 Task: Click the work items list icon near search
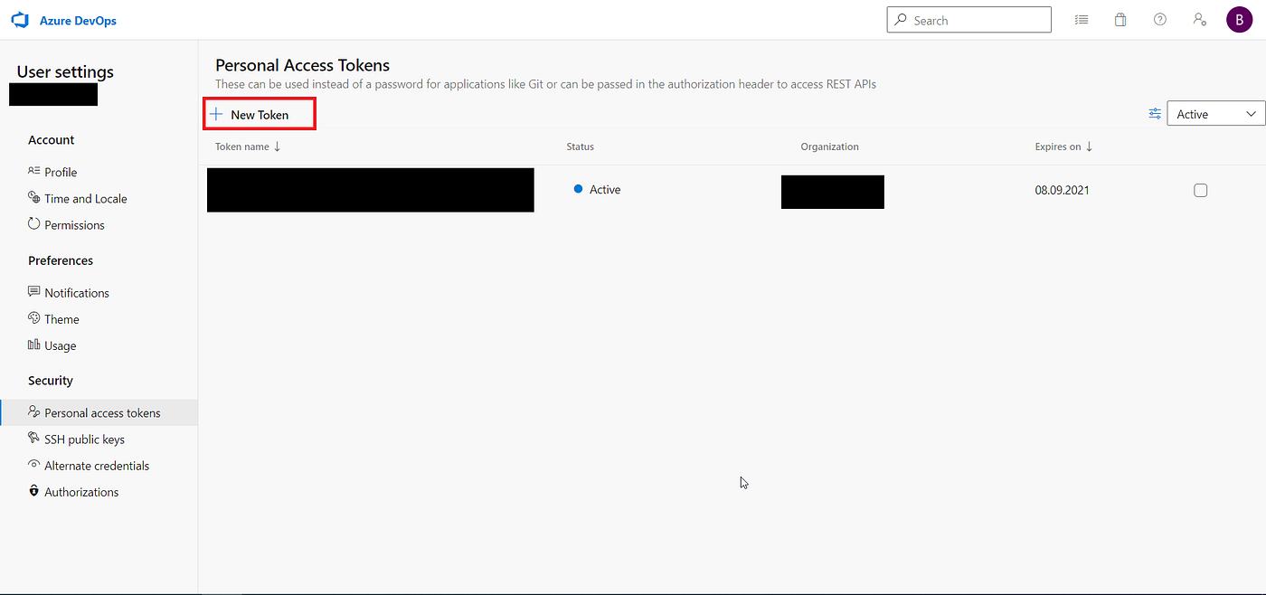[x=1081, y=19]
